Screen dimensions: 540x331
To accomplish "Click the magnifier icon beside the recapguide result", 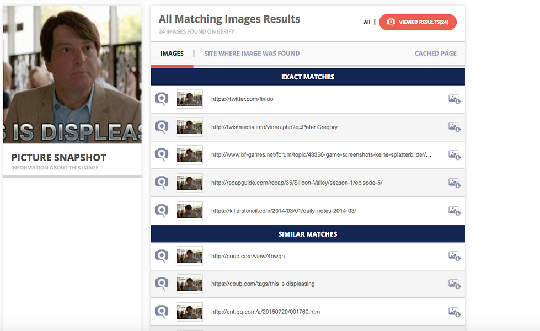I will pos(162,182).
